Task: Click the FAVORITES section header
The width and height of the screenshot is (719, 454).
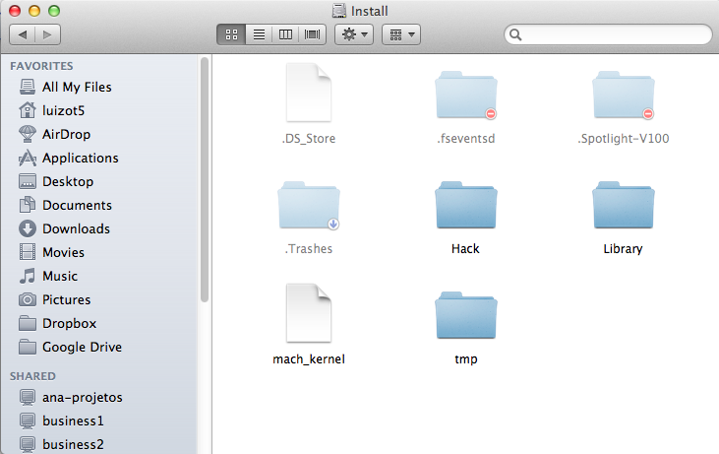Action: pos(41,66)
